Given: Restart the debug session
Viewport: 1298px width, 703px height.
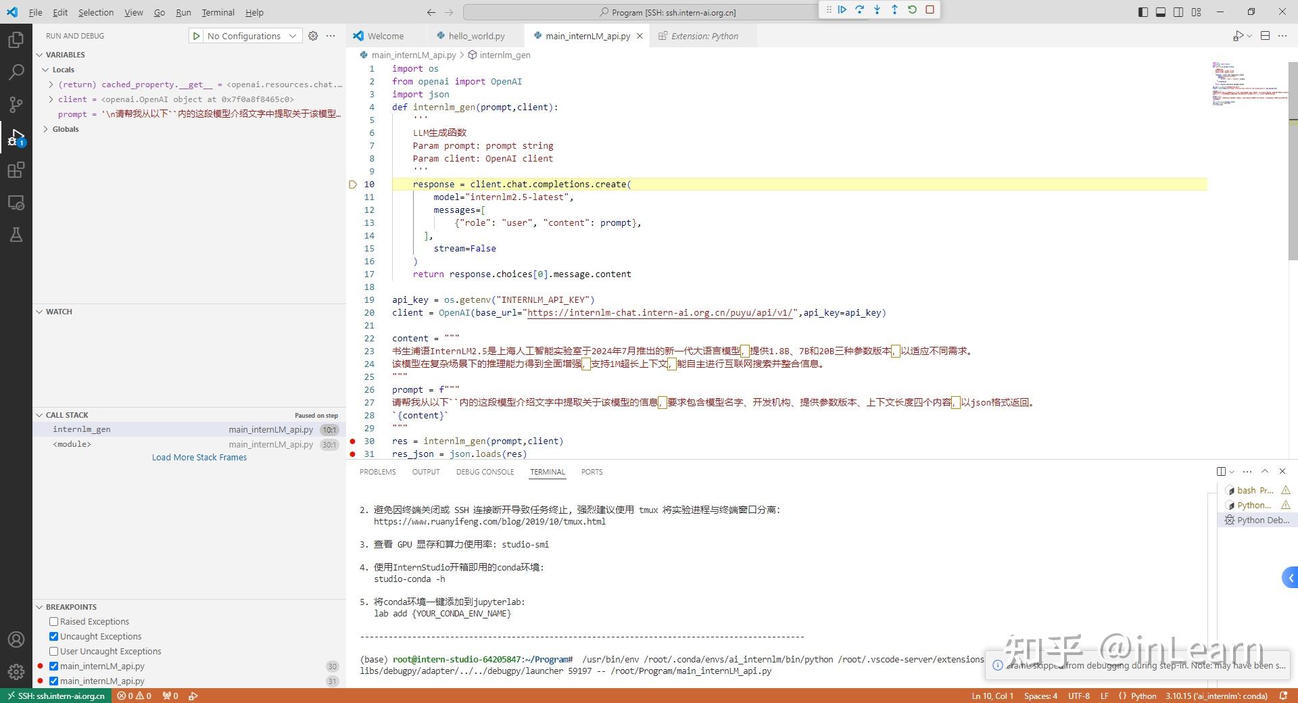Looking at the screenshot, I should click(912, 9).
